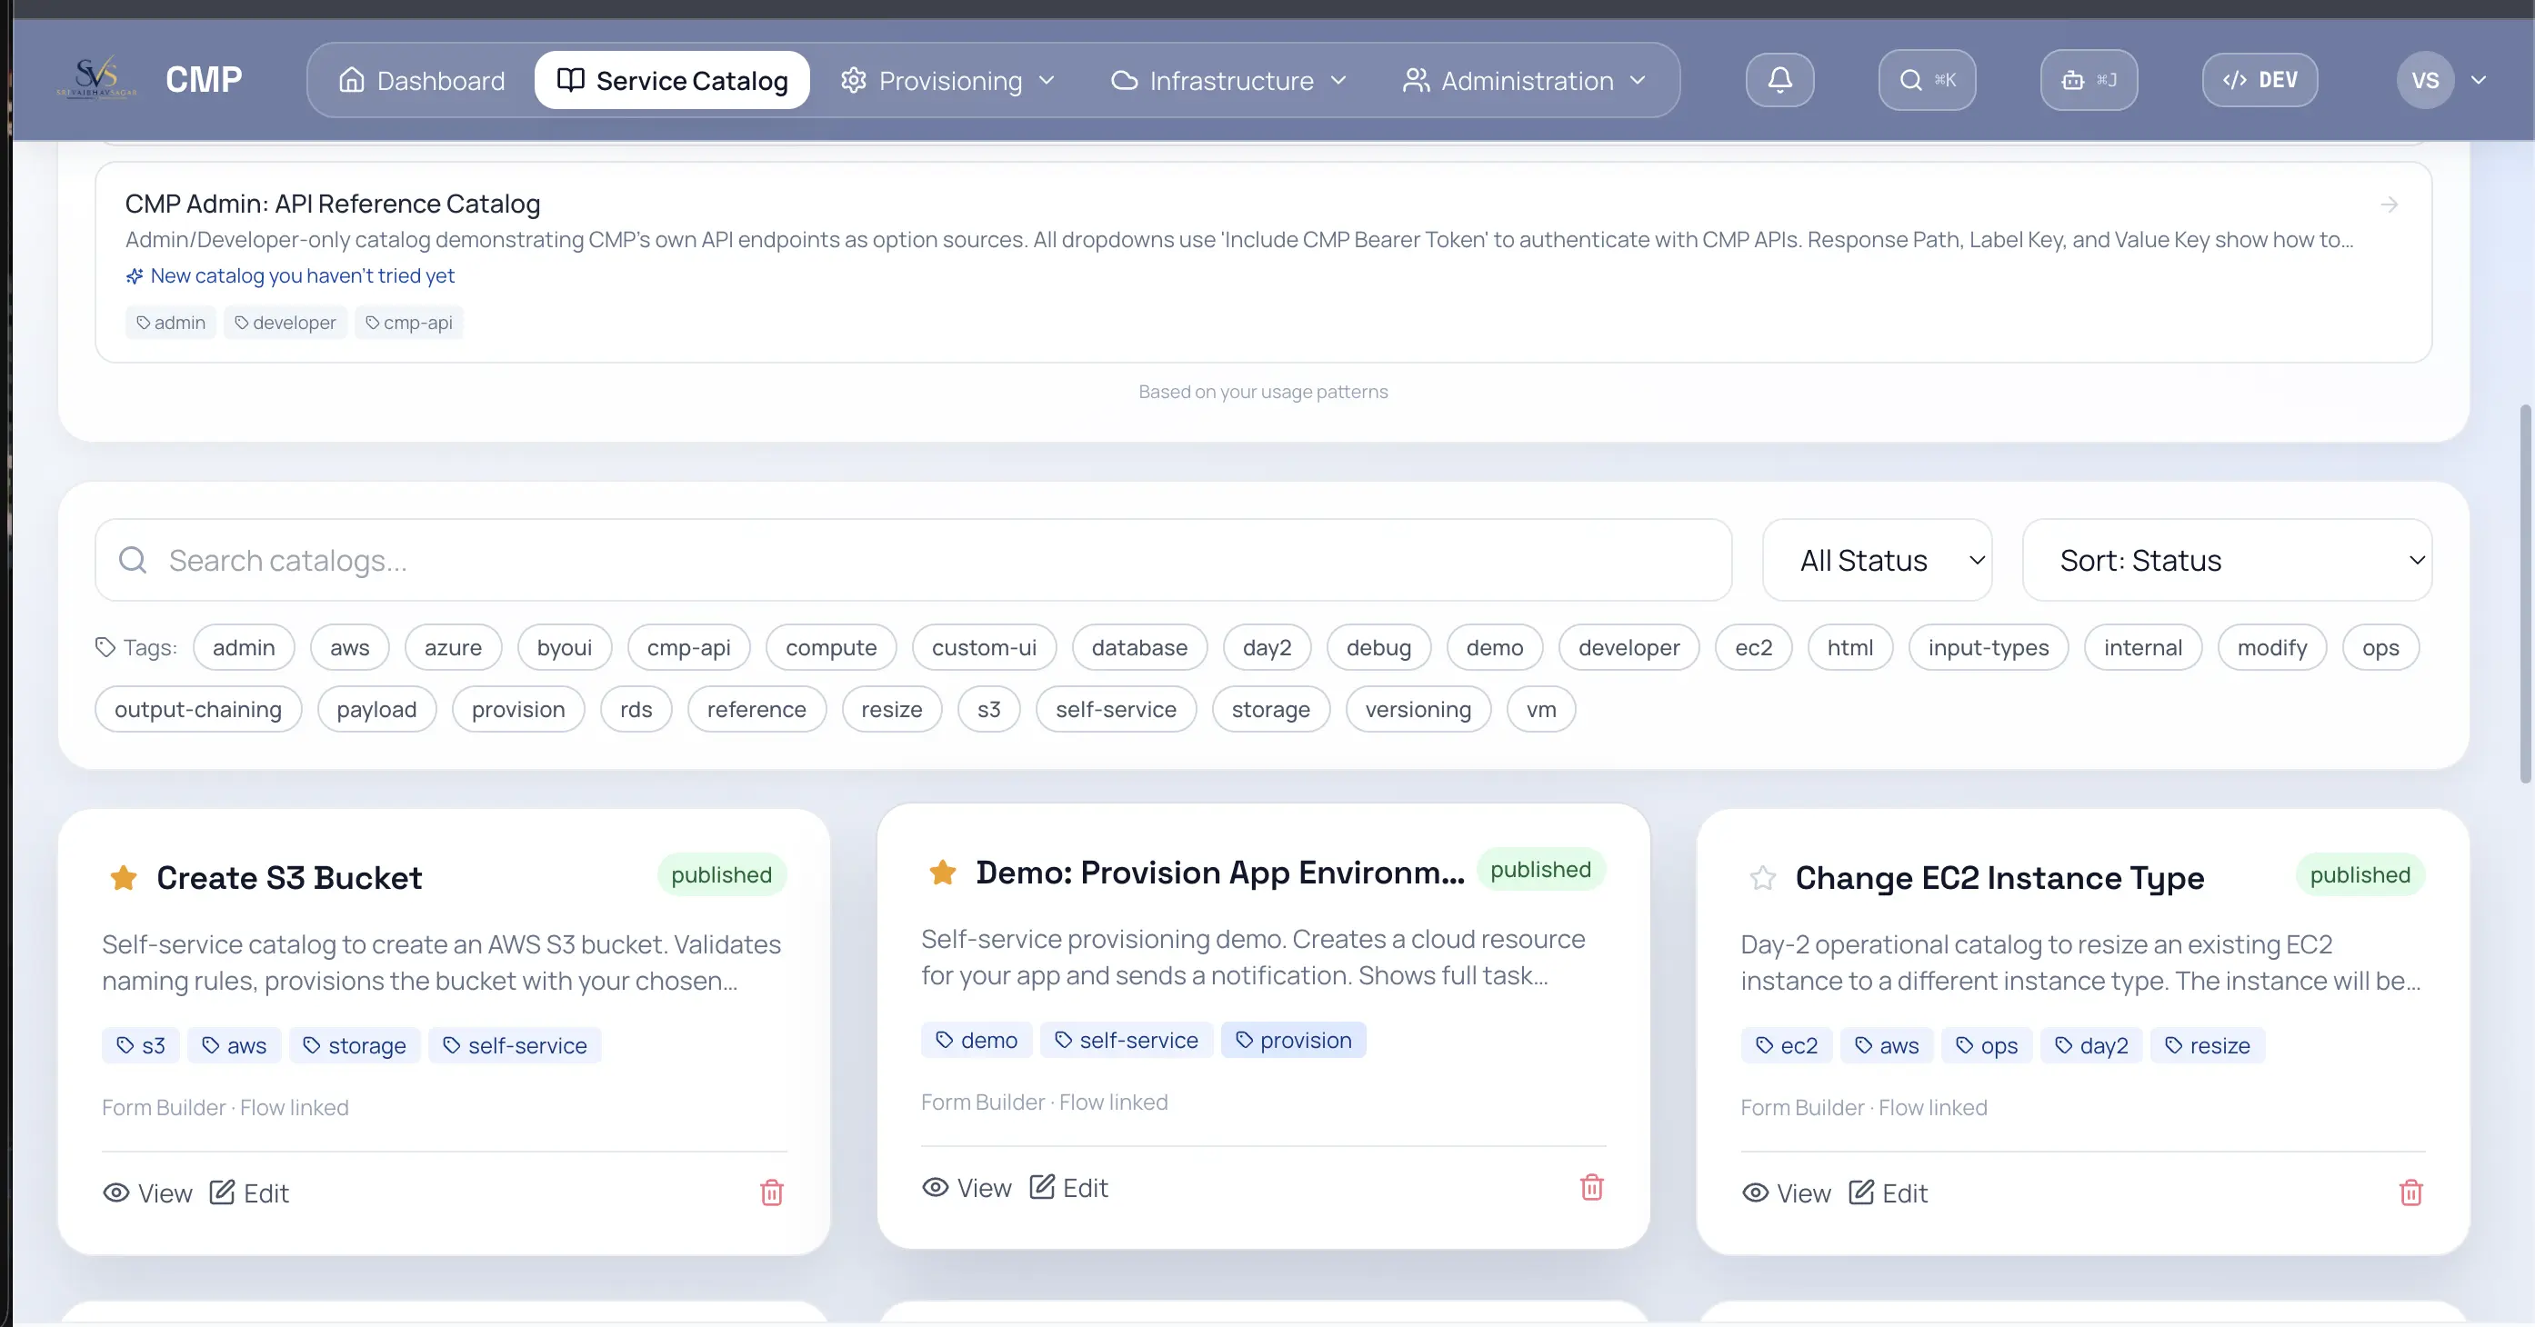
Task: Pick the vm tag filter
Action: coord(1541,709)
